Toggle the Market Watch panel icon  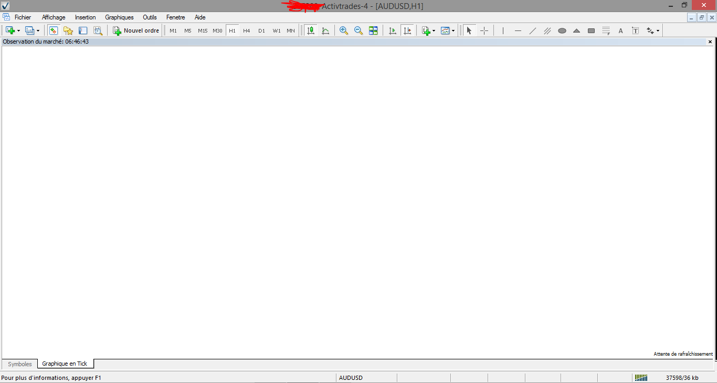[54, 30]
